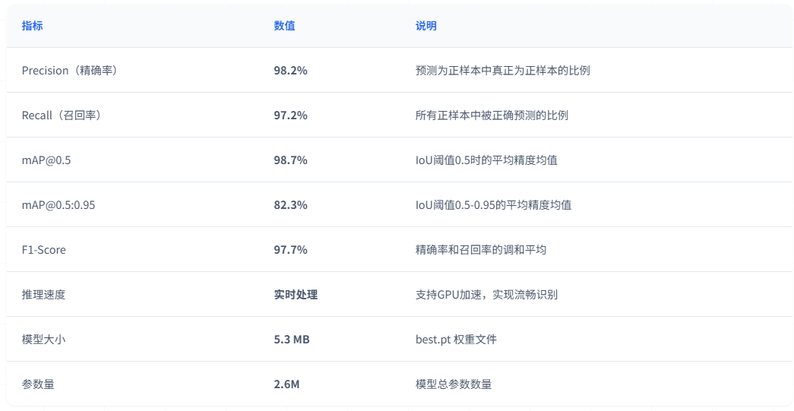
Task: Select the 82.3% value
Action: tap(291, 205)
